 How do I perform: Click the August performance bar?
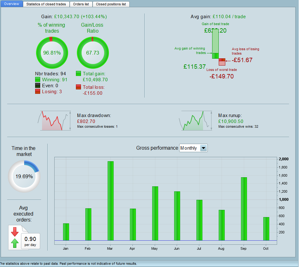click(222, 225)
